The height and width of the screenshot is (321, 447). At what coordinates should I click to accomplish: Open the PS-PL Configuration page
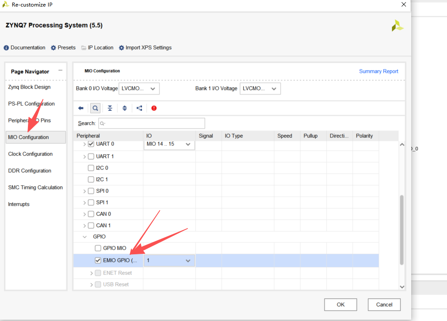click(31, 104)
